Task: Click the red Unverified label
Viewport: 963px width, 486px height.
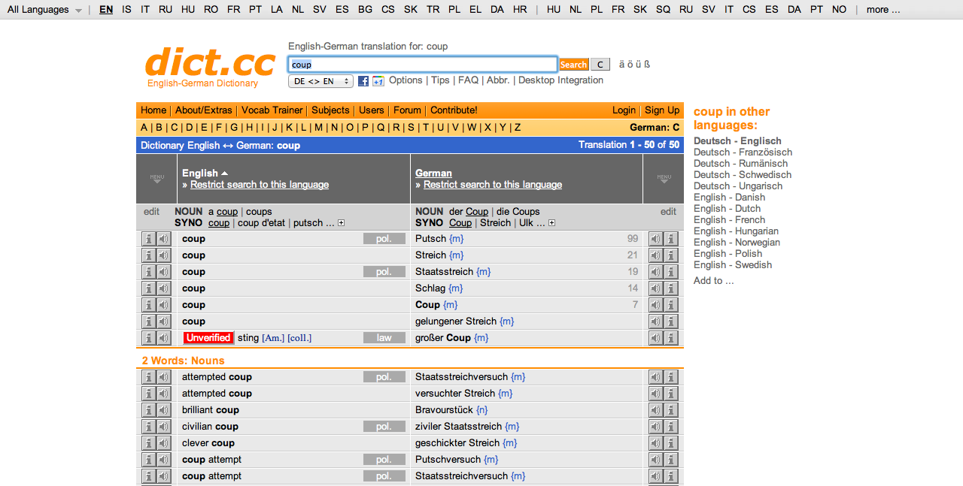Action: pyautogui.click(x=208, y=338)
